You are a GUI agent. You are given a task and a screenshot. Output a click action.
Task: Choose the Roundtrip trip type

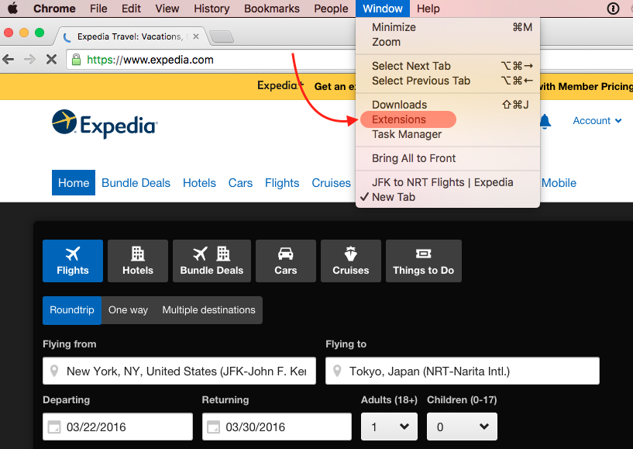72,310
